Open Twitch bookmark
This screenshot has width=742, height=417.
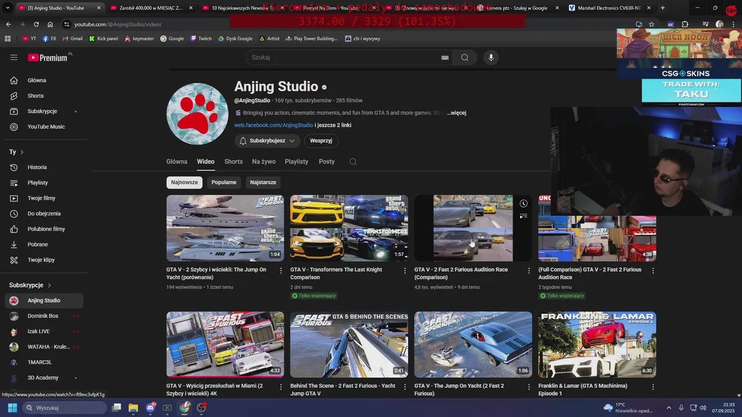201,38
